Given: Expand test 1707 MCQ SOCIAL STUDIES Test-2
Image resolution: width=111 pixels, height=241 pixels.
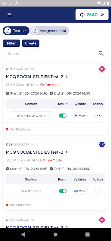Looking at the screenshot, I should (x=37, y=77).
